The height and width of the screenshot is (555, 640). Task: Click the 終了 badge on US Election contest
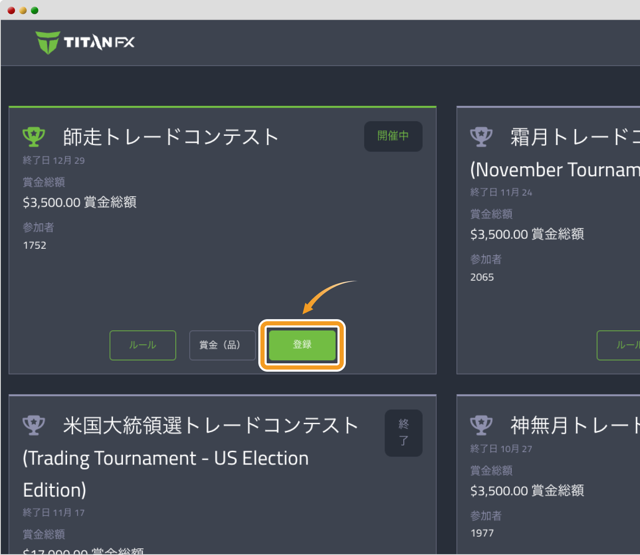[x=403, y=433]
